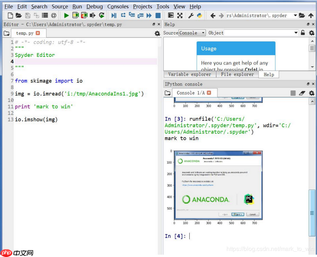
Task: Run the file with the green play button
Action: 66,16
